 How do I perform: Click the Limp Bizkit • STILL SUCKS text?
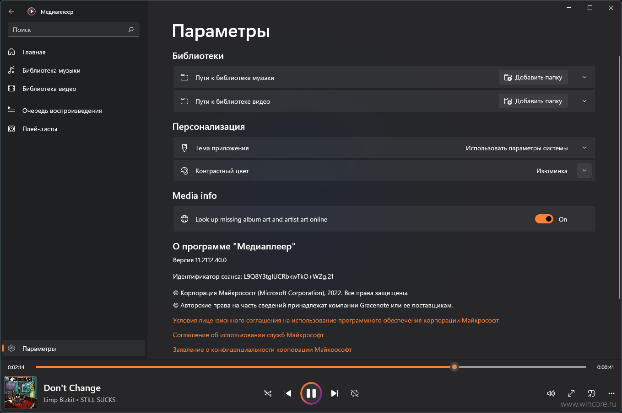coord(80,400)
